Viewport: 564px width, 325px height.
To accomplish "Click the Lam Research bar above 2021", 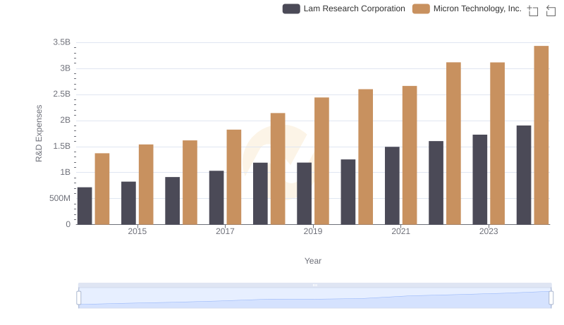I will point(392,185).
